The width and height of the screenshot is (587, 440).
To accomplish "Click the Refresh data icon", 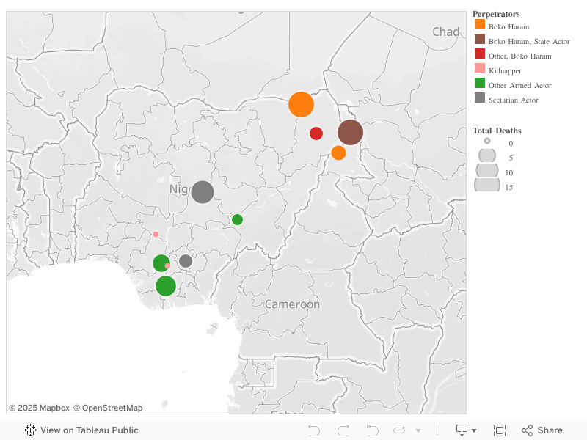I will point(400,430).
